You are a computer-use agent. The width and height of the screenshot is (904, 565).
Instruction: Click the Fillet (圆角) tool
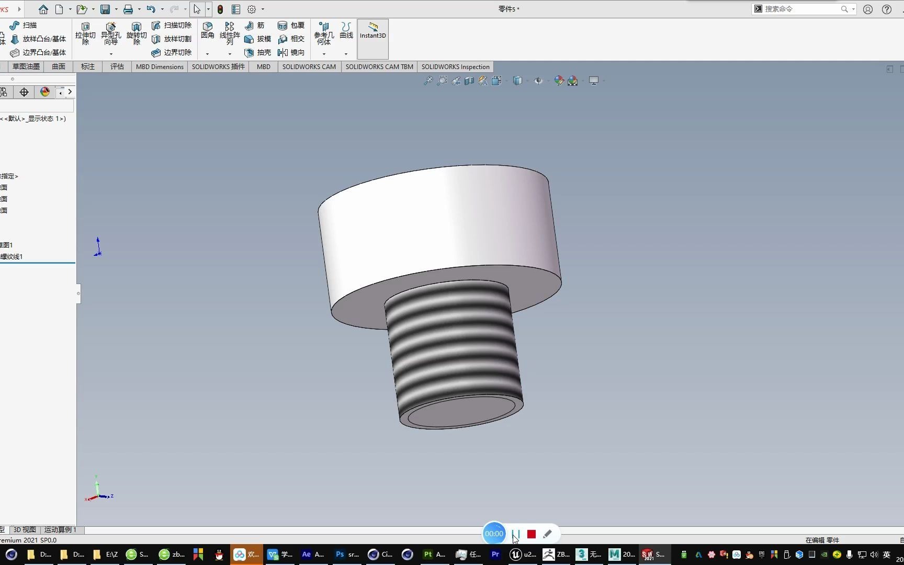pos(208,30)
